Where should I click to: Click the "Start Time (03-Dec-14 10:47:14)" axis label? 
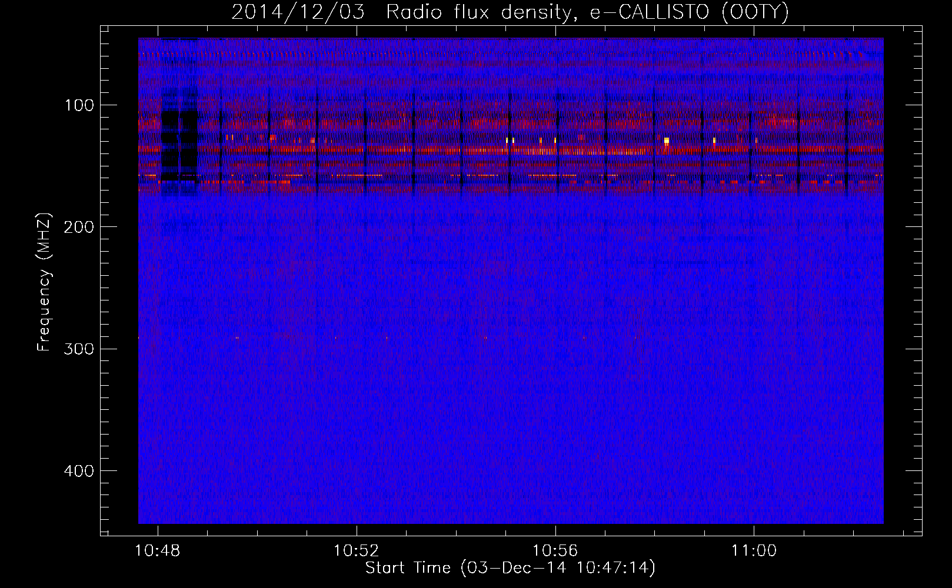pyautogui.click(x=510, y=568)
